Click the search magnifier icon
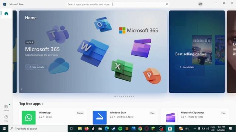The image size is (236, 132). [167, 4]
